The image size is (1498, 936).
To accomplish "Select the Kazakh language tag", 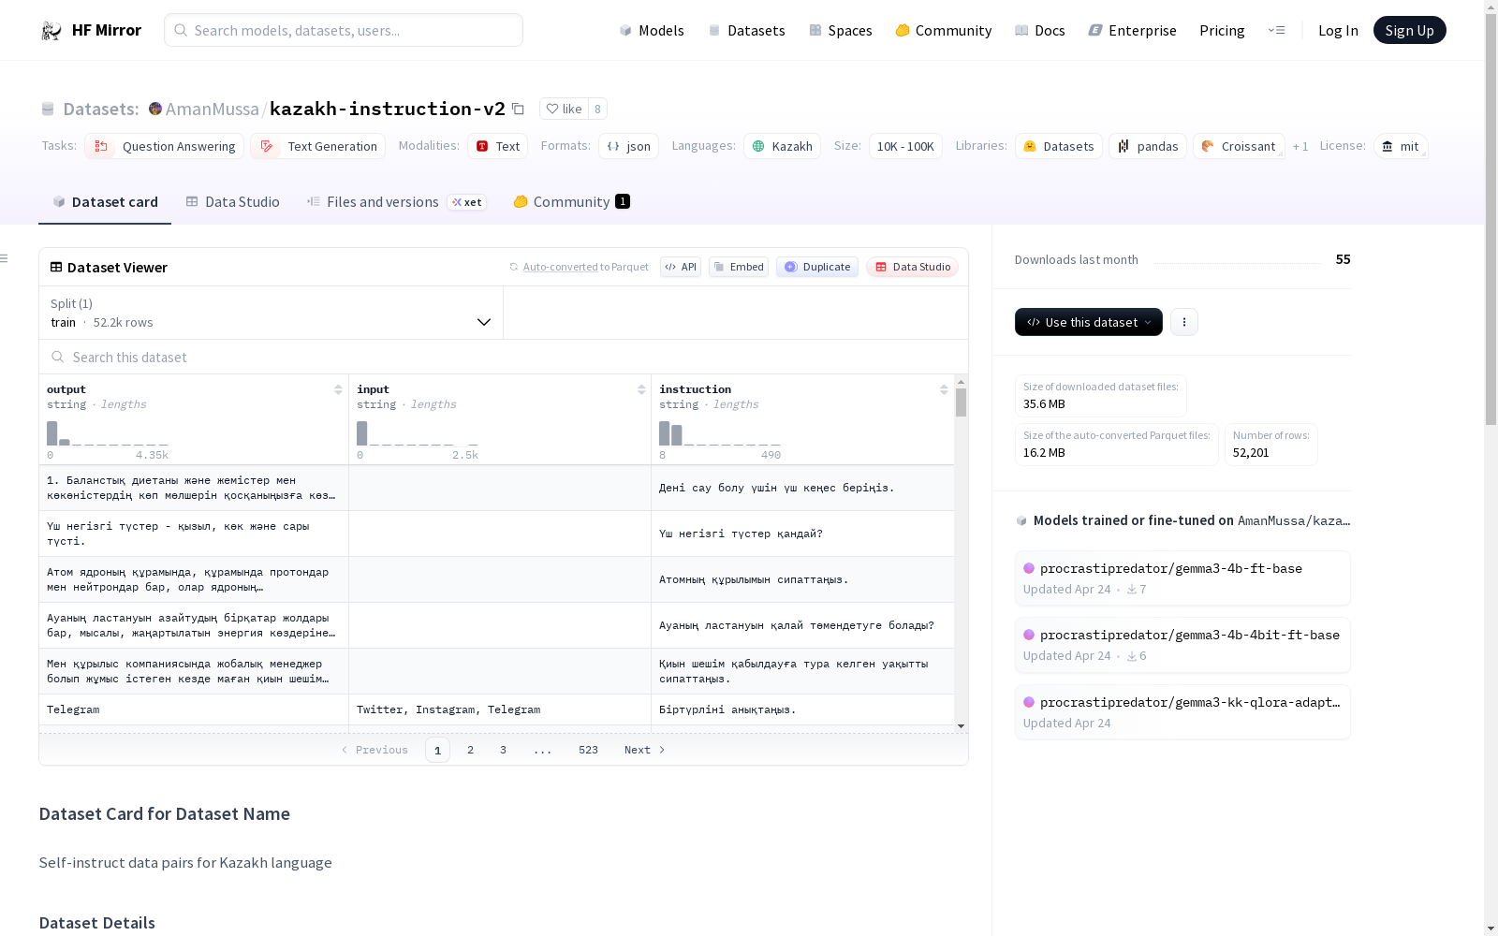I will tap(782, 146).
